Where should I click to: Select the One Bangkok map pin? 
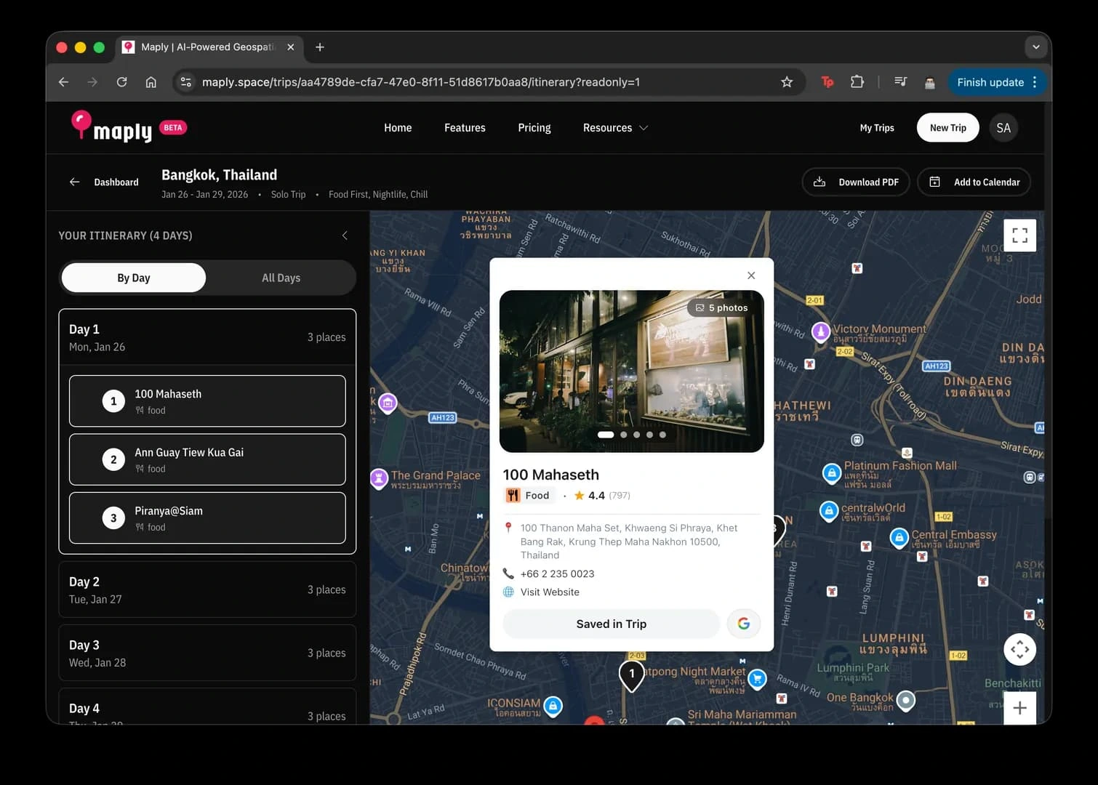(906, 701)
